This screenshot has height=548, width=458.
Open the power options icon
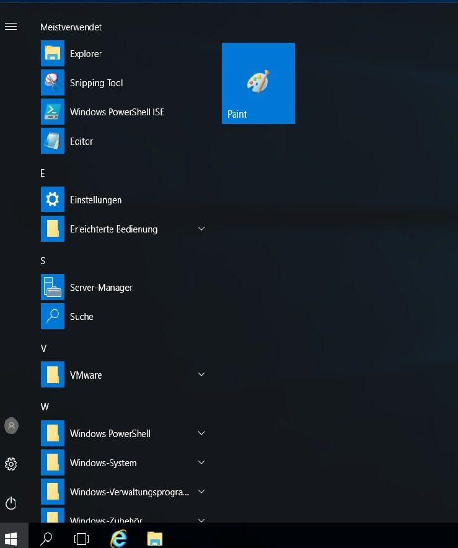click(x=11, y=503)
